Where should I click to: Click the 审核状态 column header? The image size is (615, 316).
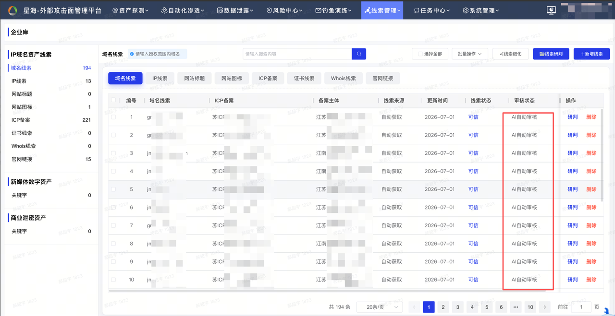(524, 101)
